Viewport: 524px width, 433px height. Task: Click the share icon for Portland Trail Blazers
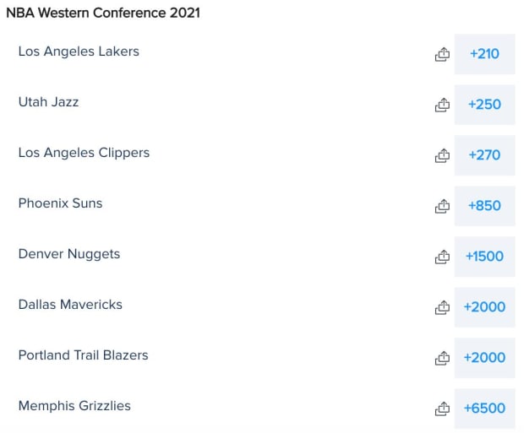(x=442, y=358)
